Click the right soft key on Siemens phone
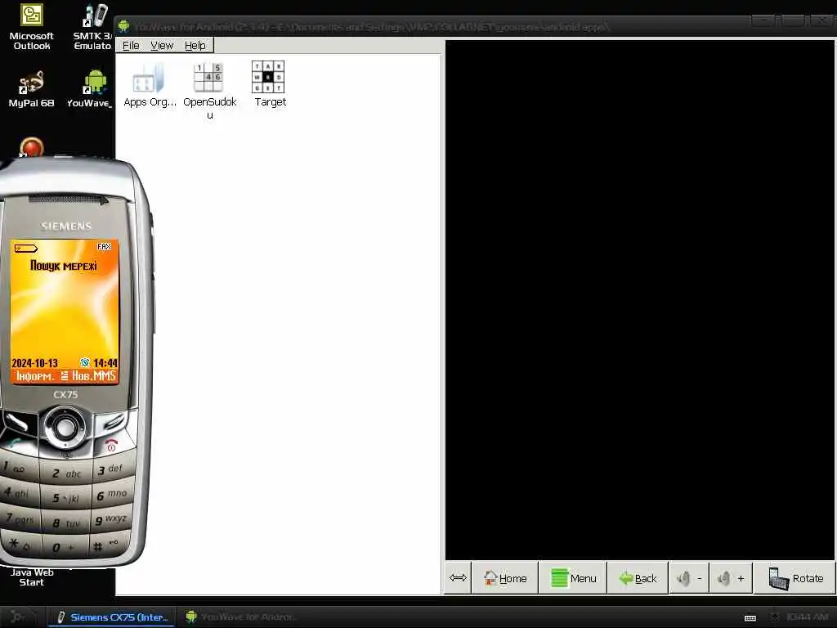This screenshot has width=837, height=628. 112,421
